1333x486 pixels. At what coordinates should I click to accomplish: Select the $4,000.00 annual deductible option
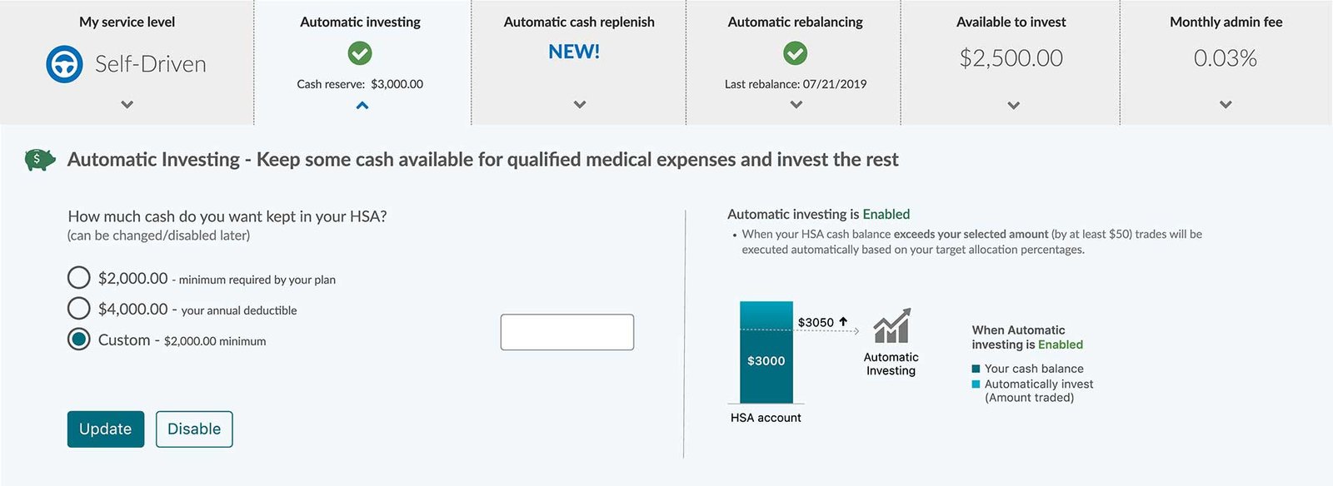79,309
